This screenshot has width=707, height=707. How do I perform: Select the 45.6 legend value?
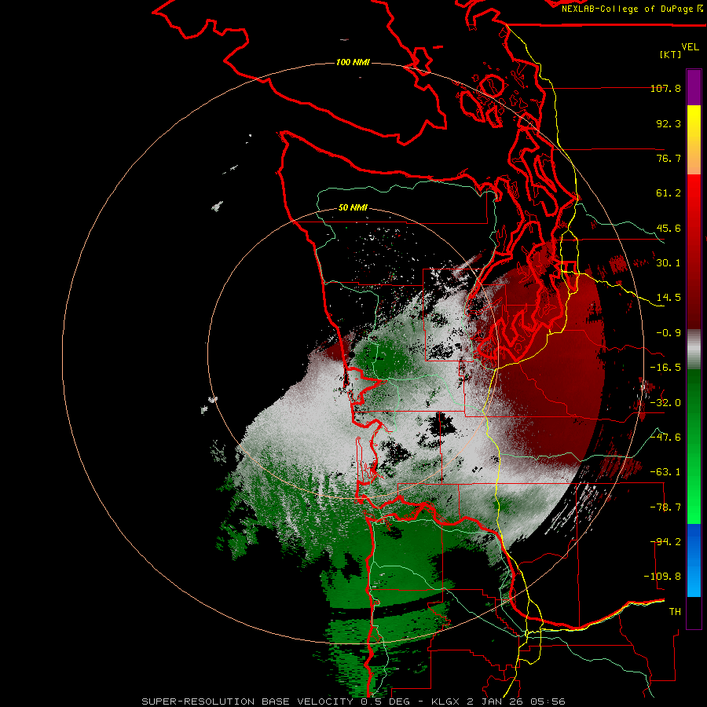point(669,228)
